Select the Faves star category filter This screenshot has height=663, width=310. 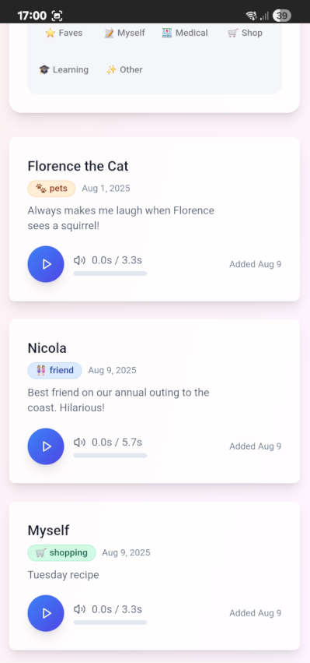[x=64, y=33]
